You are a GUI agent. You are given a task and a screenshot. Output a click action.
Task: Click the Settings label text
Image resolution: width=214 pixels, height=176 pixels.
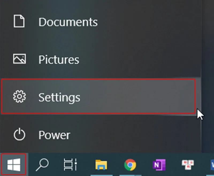coord(59,97)
